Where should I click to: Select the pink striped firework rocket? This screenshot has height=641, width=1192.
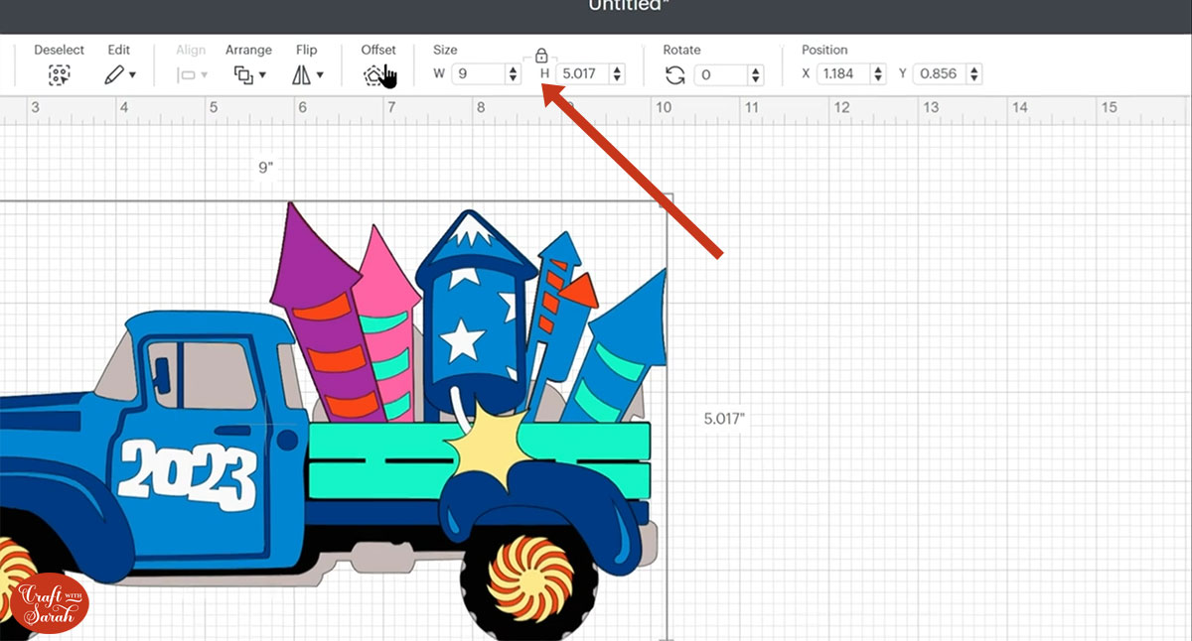pyautogui.click(x=385, y=322)
